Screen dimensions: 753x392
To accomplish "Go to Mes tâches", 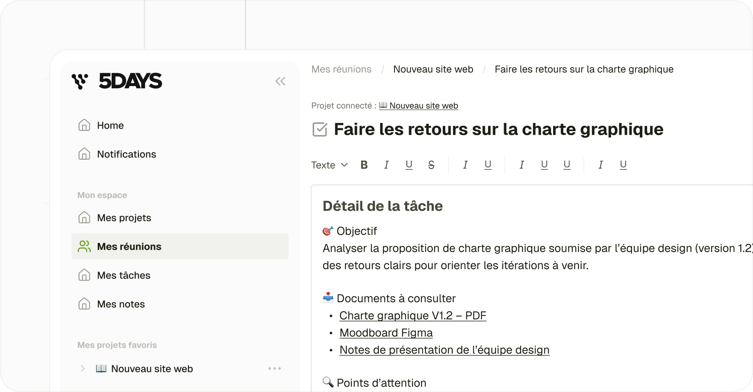I will (x=123, y=276).
